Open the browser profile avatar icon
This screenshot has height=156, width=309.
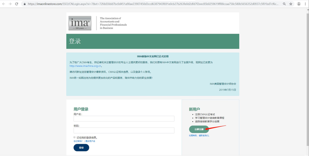tap(299, 4)
